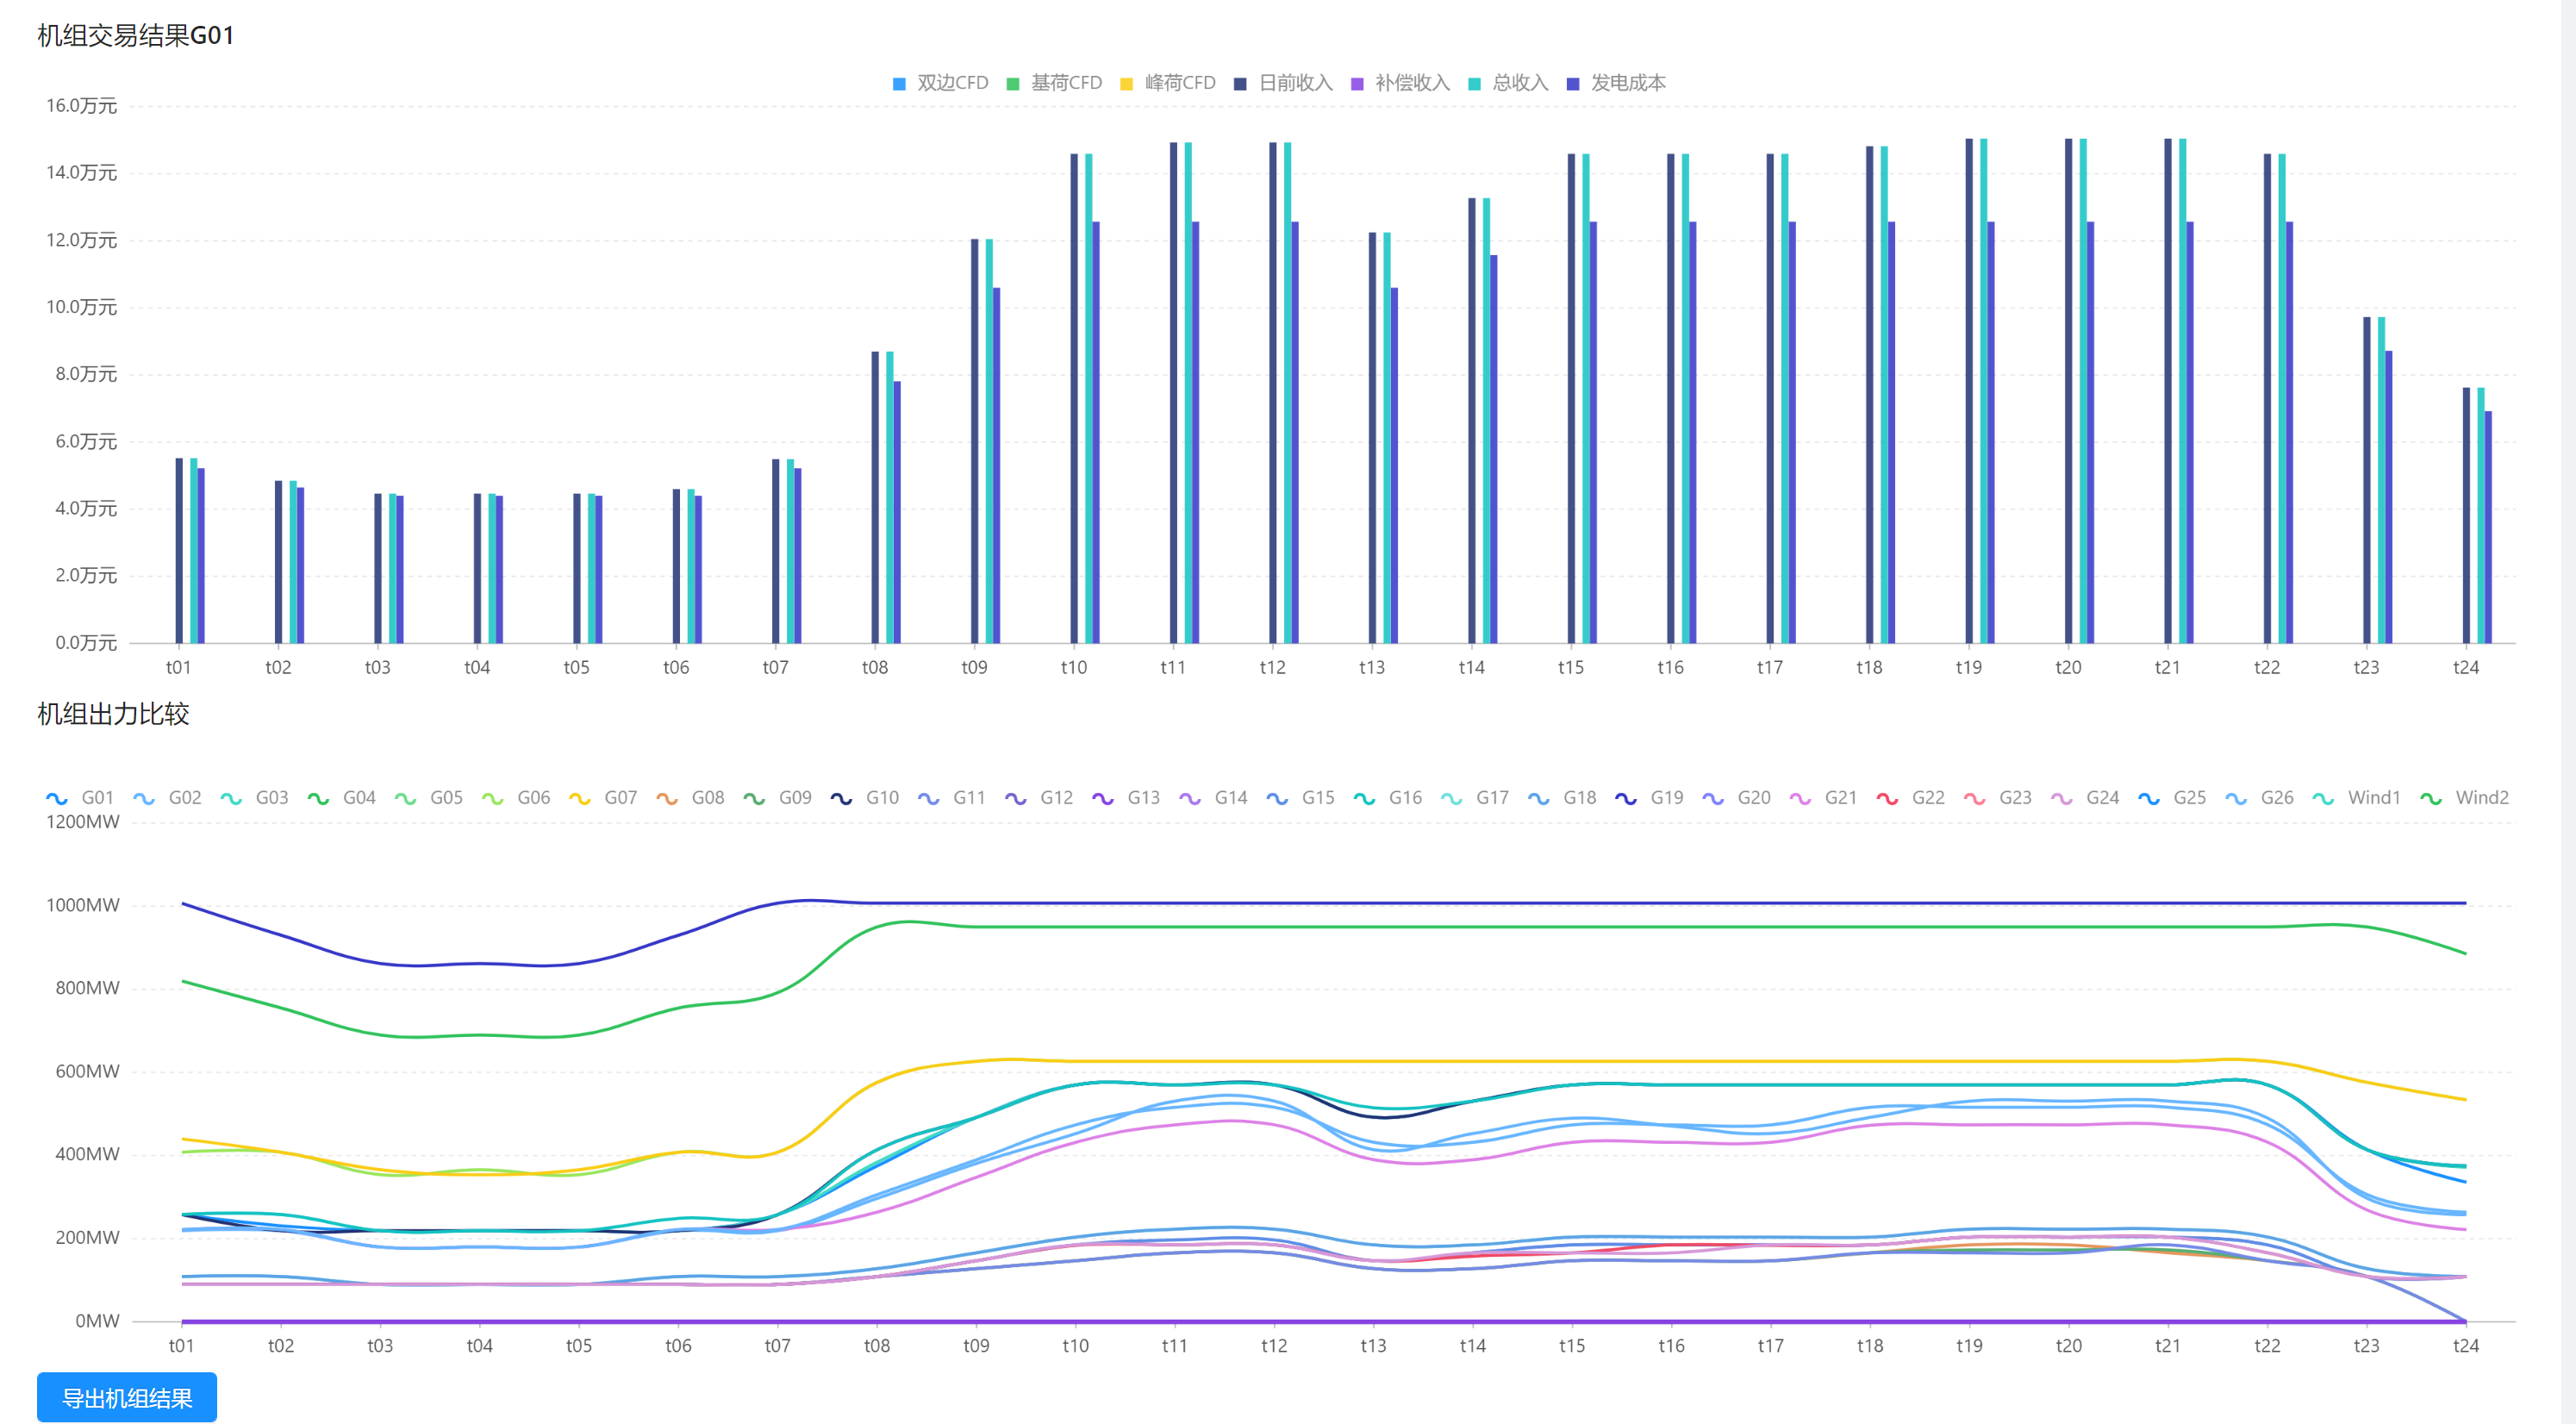The width and height of the screenshot is (2576, 1424).
Task: Toggle G05 legend entry
Action: [x=429, y=798]
